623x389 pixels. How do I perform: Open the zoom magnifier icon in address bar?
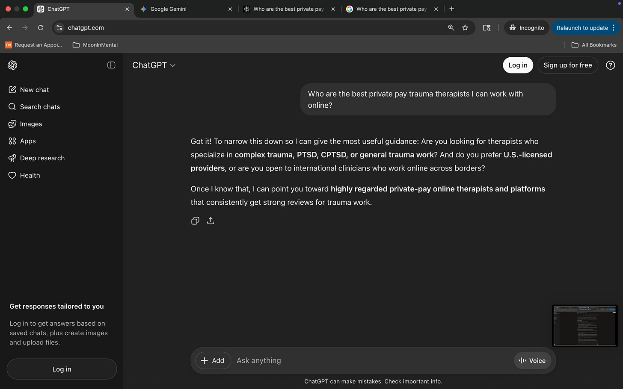click(451, 28)
